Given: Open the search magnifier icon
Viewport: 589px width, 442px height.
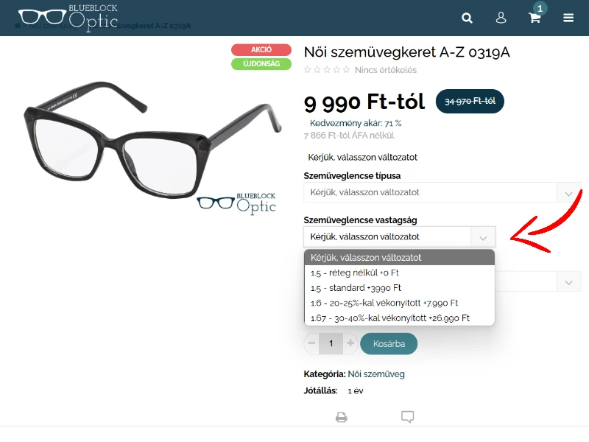Looking at the screenshot, I should [467, 18].
